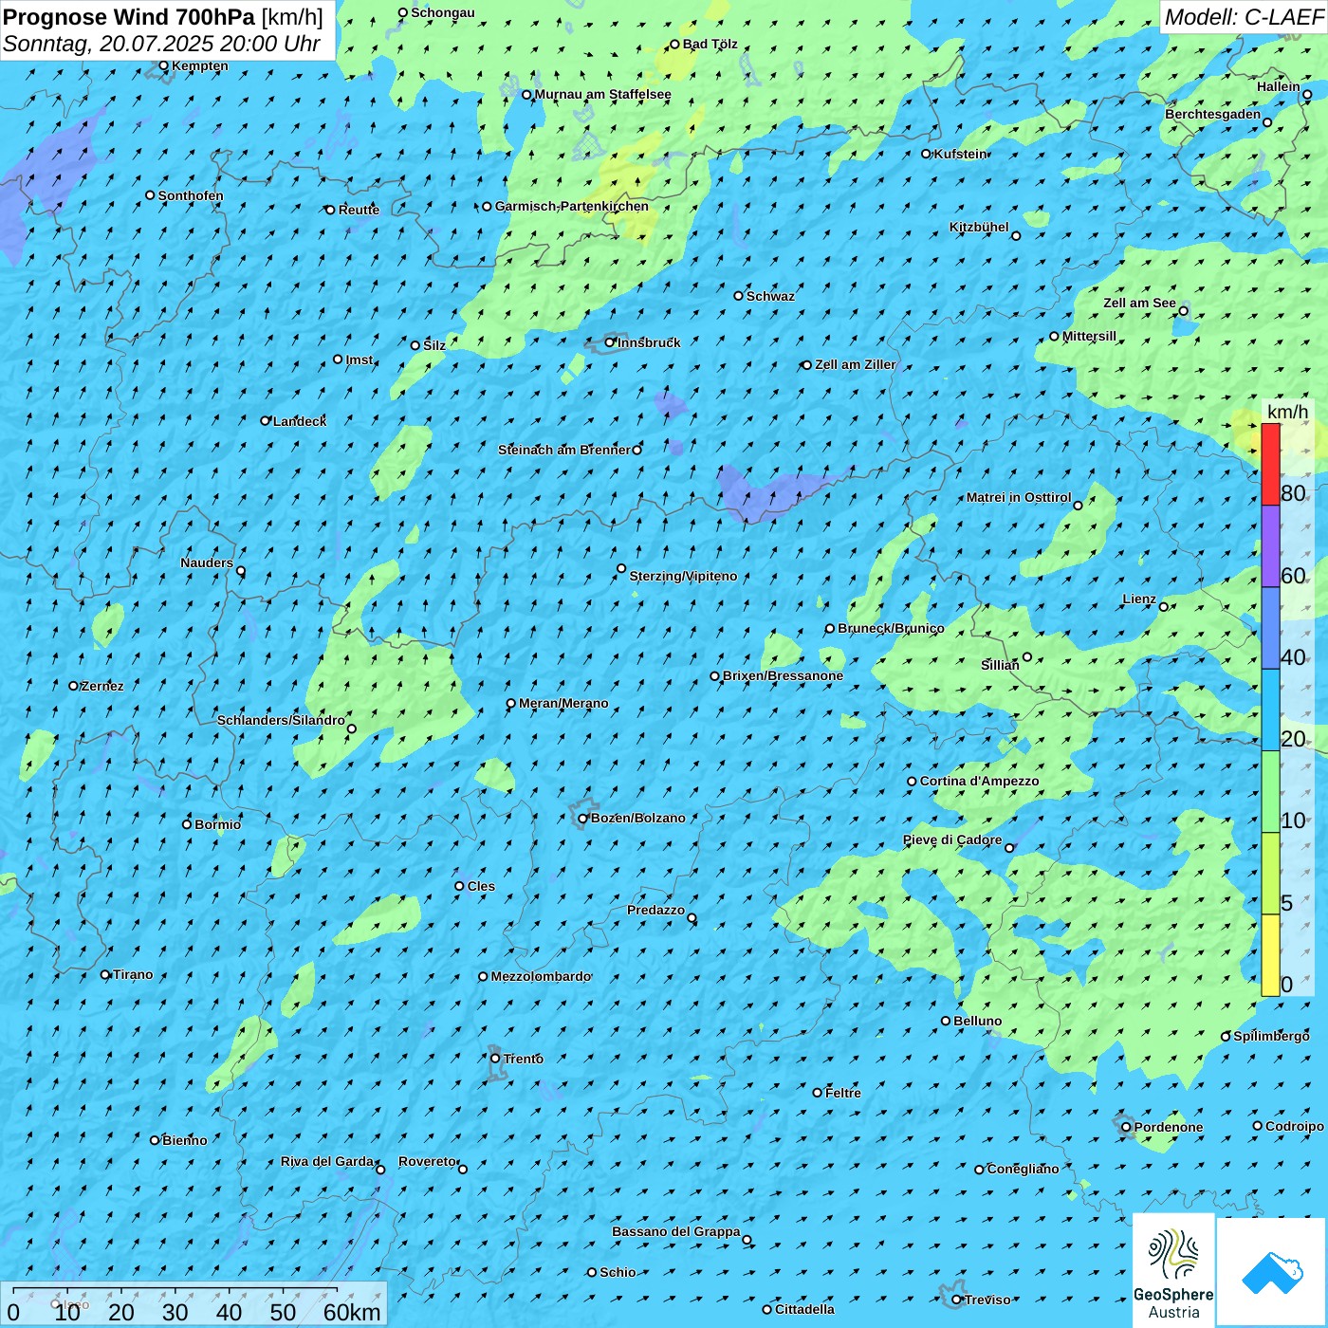Click the 'Garmisch-Partenkirchen' map label
The height and width of the screenshot is (1328, 1328).
[x=572, y=206]
